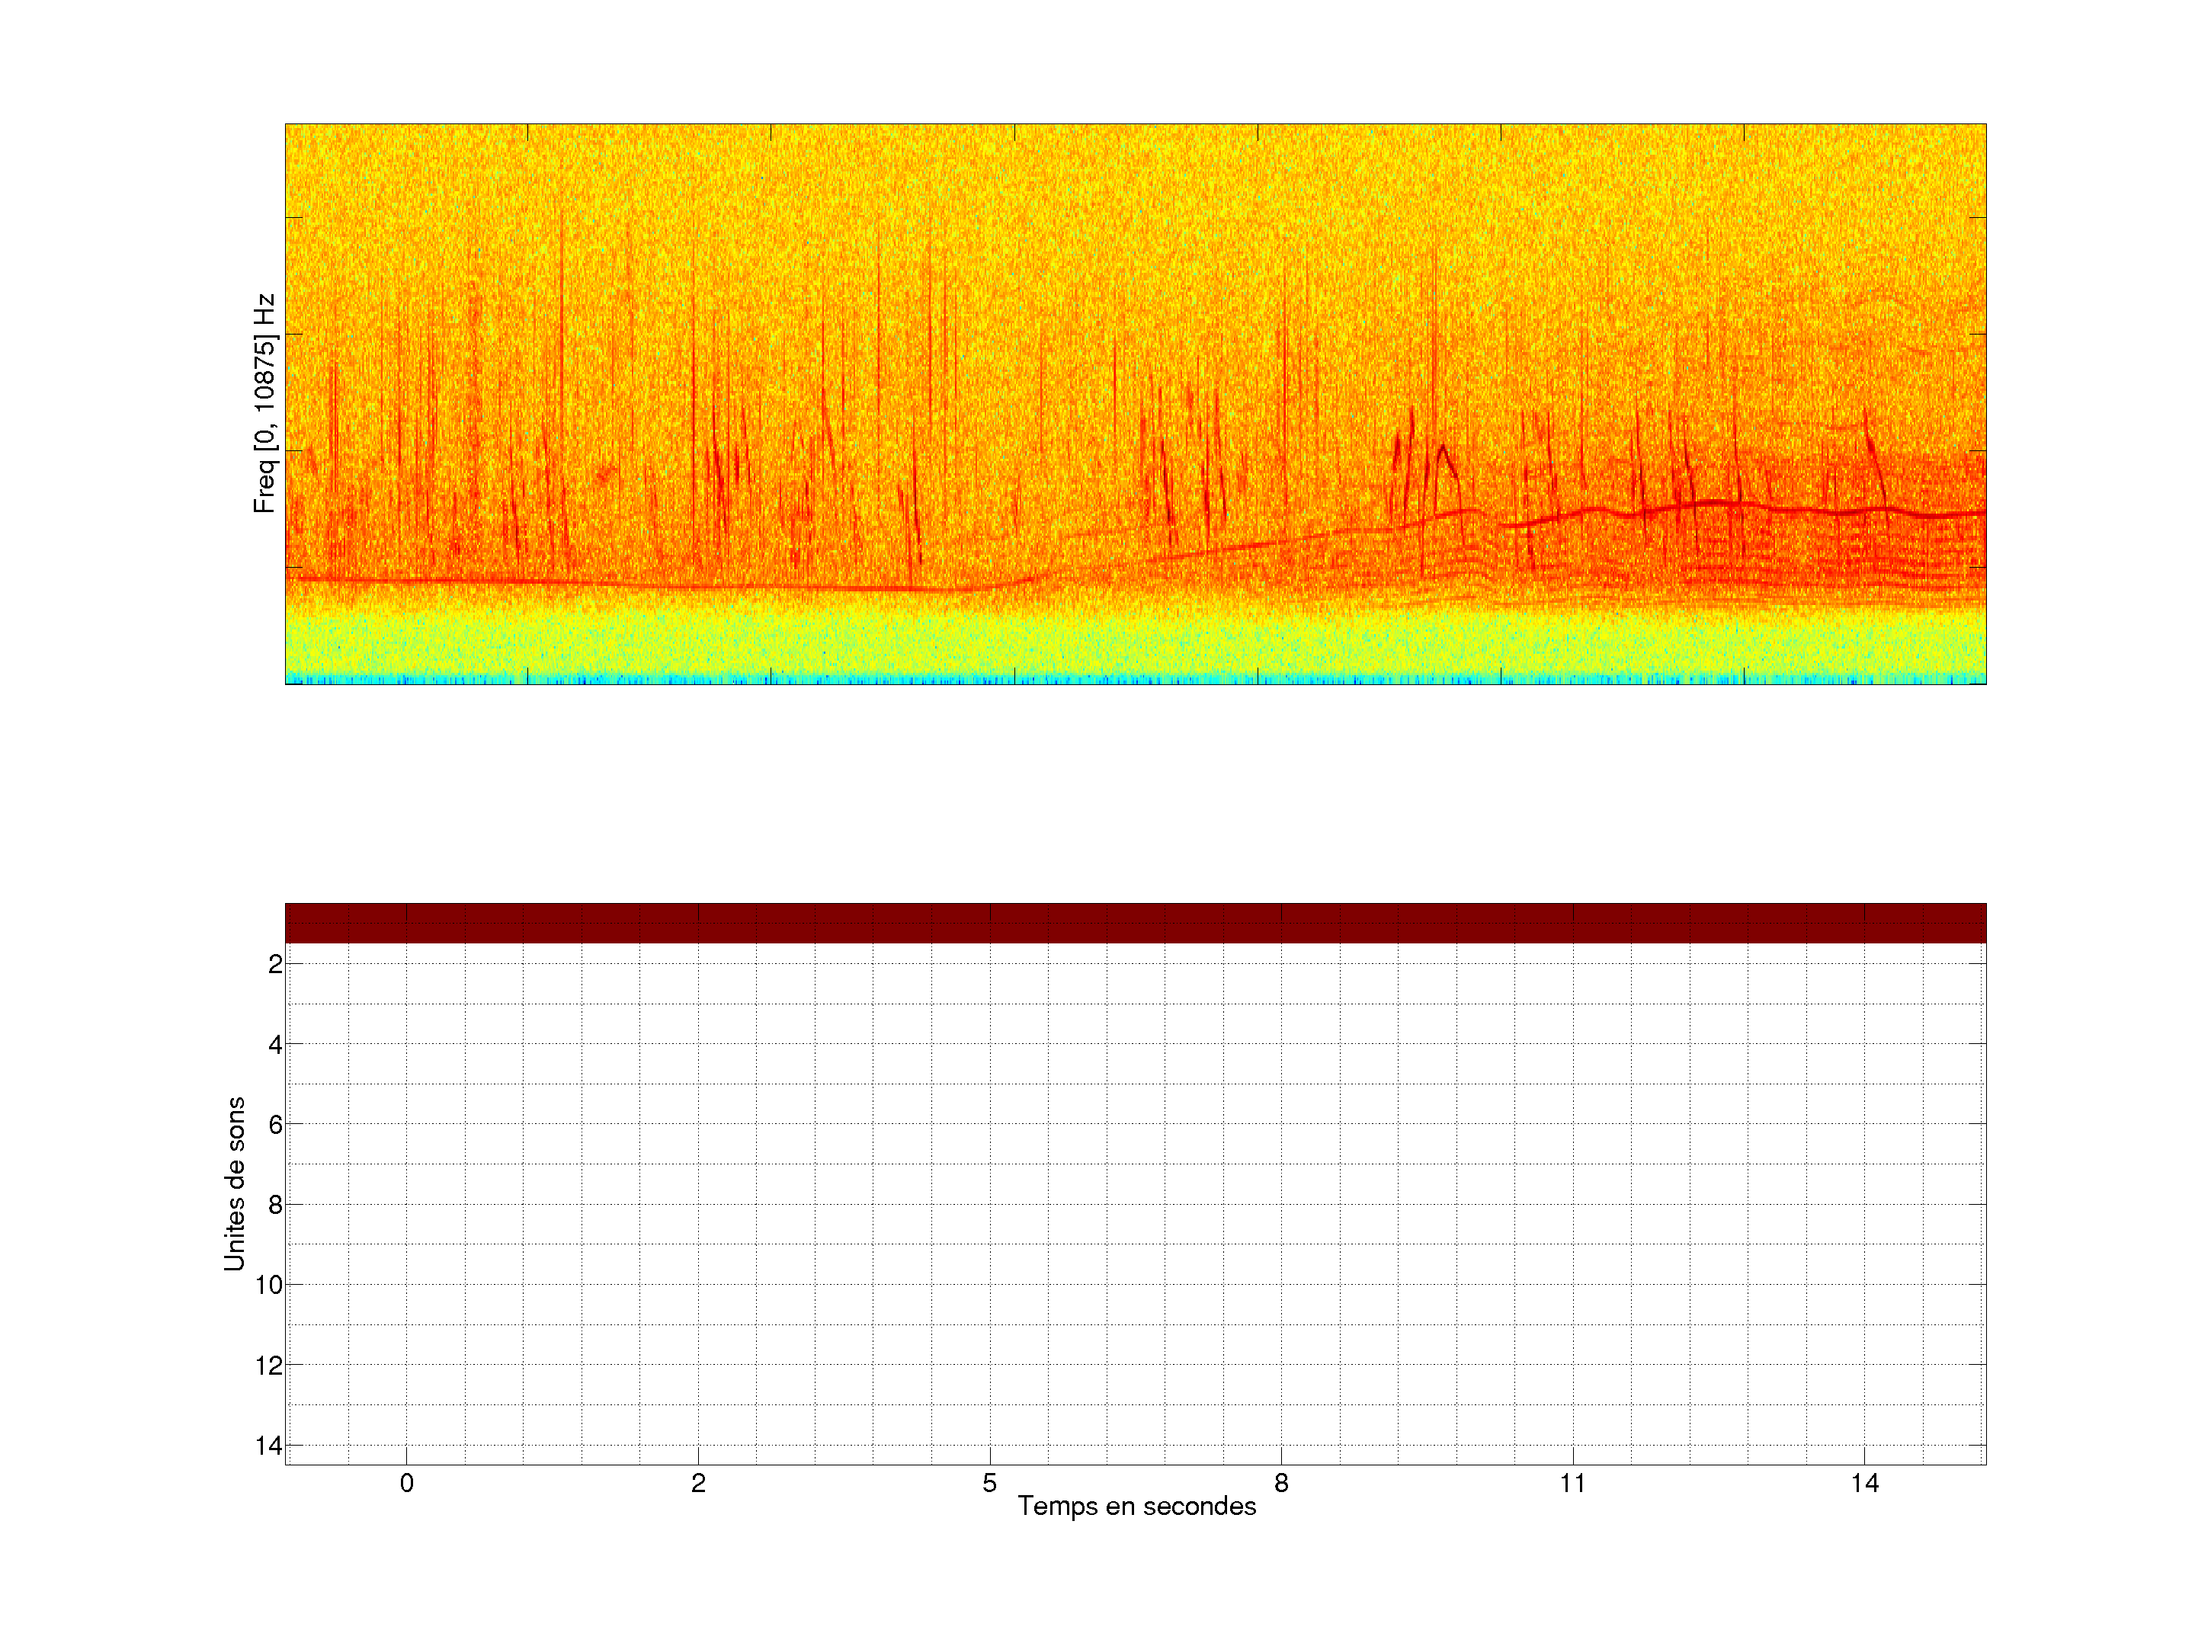This screenshot has width=2195, height=1646.
Task: Click the empty white grid area of lower plot
Action: [1135, 1220]
